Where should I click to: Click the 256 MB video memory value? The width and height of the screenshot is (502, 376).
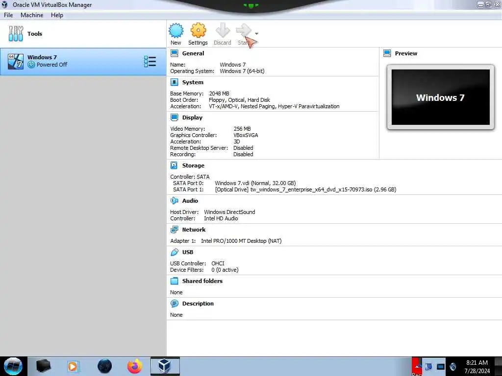click(x=242, y=129)
